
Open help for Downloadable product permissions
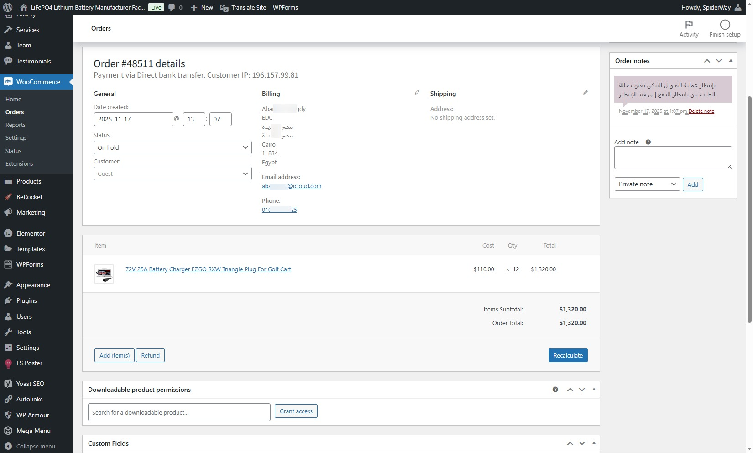(555, 390)
